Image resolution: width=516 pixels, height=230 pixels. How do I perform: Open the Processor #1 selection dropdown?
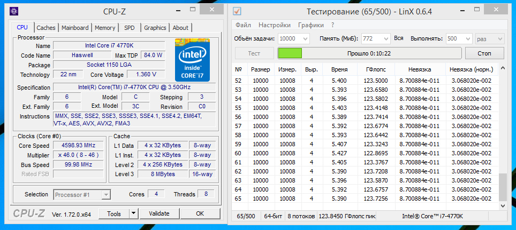(106, 194)
